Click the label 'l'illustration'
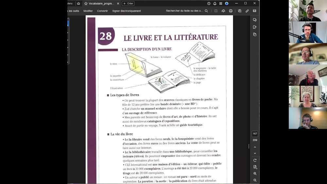Screen dimensions: 327x184 point(116,88)
